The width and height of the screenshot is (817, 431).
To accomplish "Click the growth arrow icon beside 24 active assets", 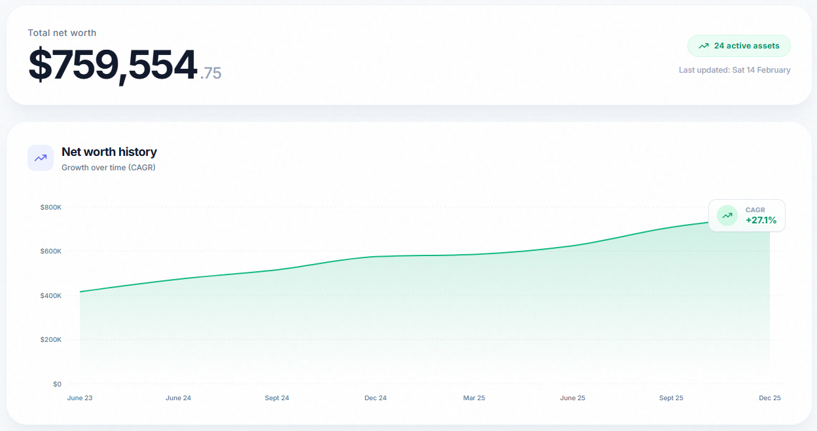I will tap(703, 46).
